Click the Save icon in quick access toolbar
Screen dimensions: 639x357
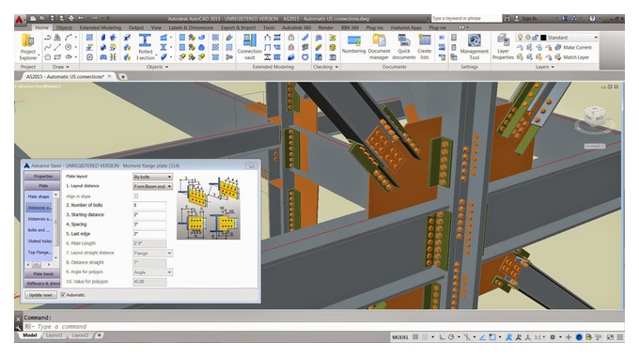pyautogui.click(x=52, y=19)
